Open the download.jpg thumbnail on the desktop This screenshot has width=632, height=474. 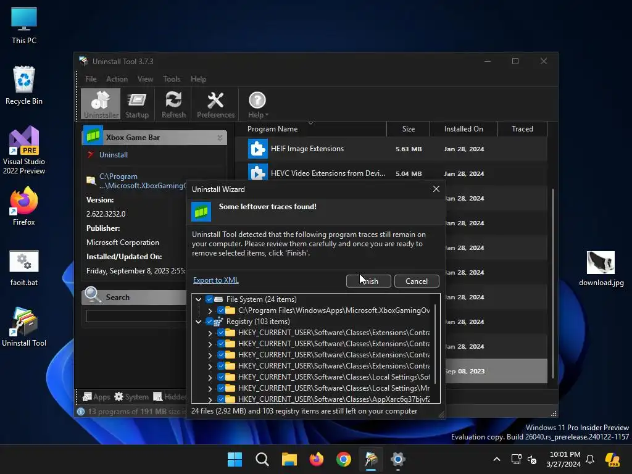click(x=601, y=262)
